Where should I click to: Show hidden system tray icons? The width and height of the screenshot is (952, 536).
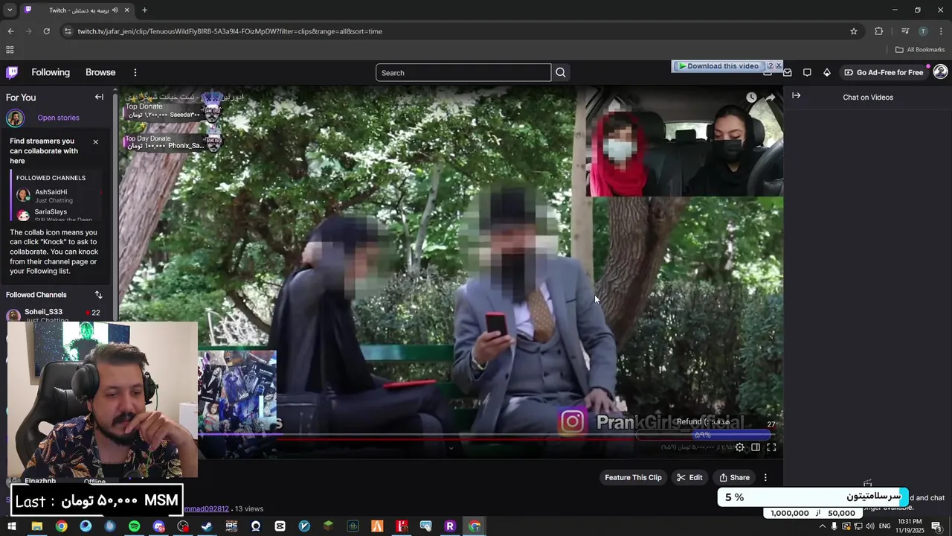pyautogui.click(x=822, y=526)
